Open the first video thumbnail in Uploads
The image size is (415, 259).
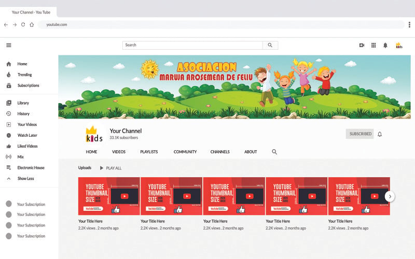click(x=109, y=196)
